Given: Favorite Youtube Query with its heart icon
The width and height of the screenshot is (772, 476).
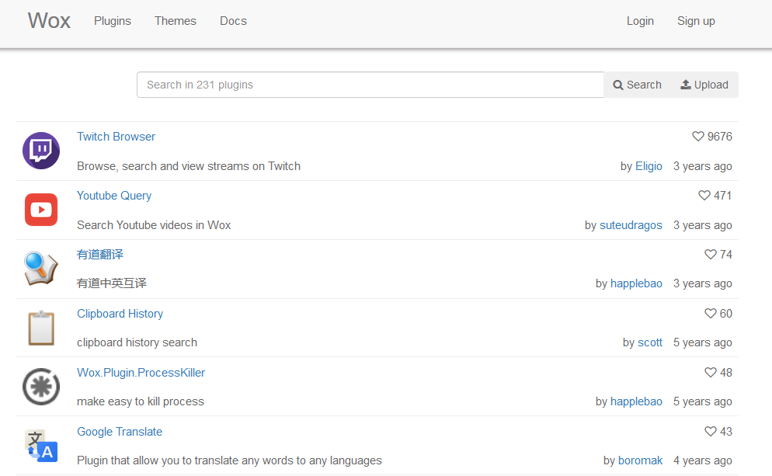Looking at the screenshot, I should pyautogui.click(x=703, y=195).
